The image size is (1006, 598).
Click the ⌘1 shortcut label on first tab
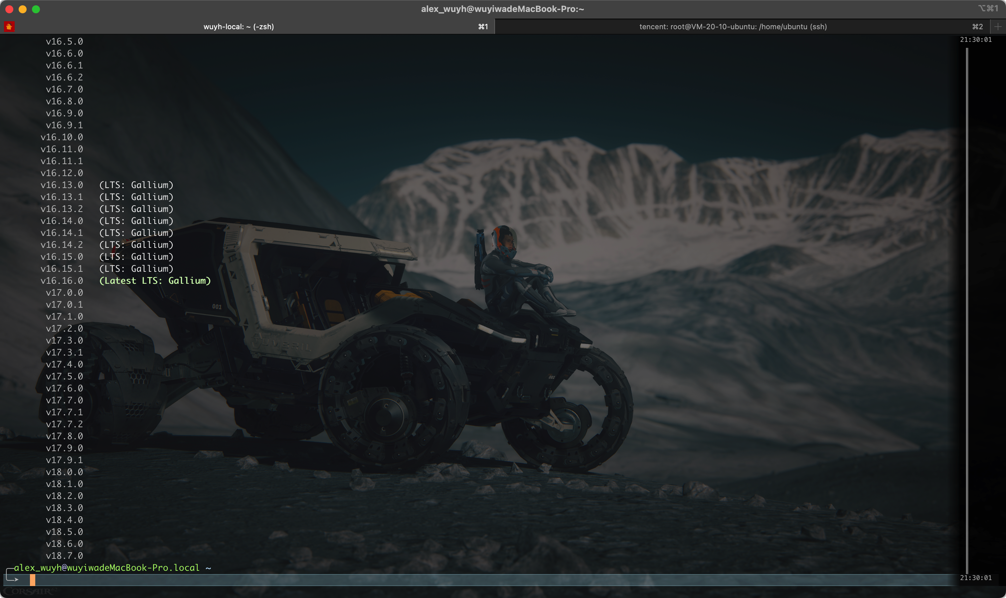[483, 27]
